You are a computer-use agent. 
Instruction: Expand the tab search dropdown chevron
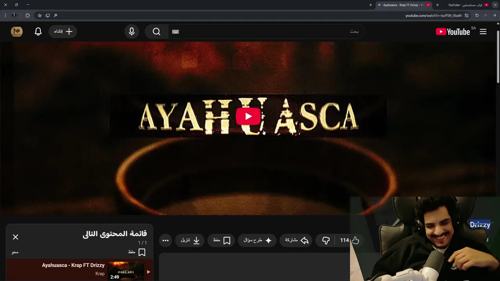[495, 5]
